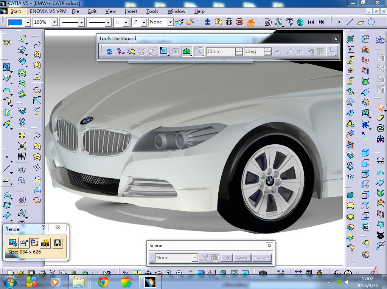
Task: Click the measure ruler icon in right toolbar
Action: [x=381, y=161]
